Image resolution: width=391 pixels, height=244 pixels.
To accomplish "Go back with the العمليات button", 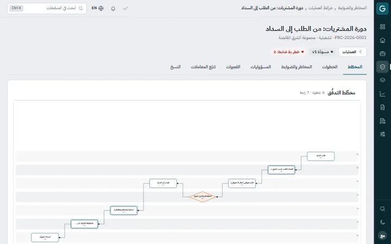I will pos(352,52).
